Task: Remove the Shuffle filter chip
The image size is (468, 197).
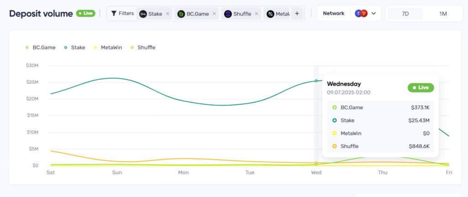Action: pyautogui.click(x=256, y=14)
